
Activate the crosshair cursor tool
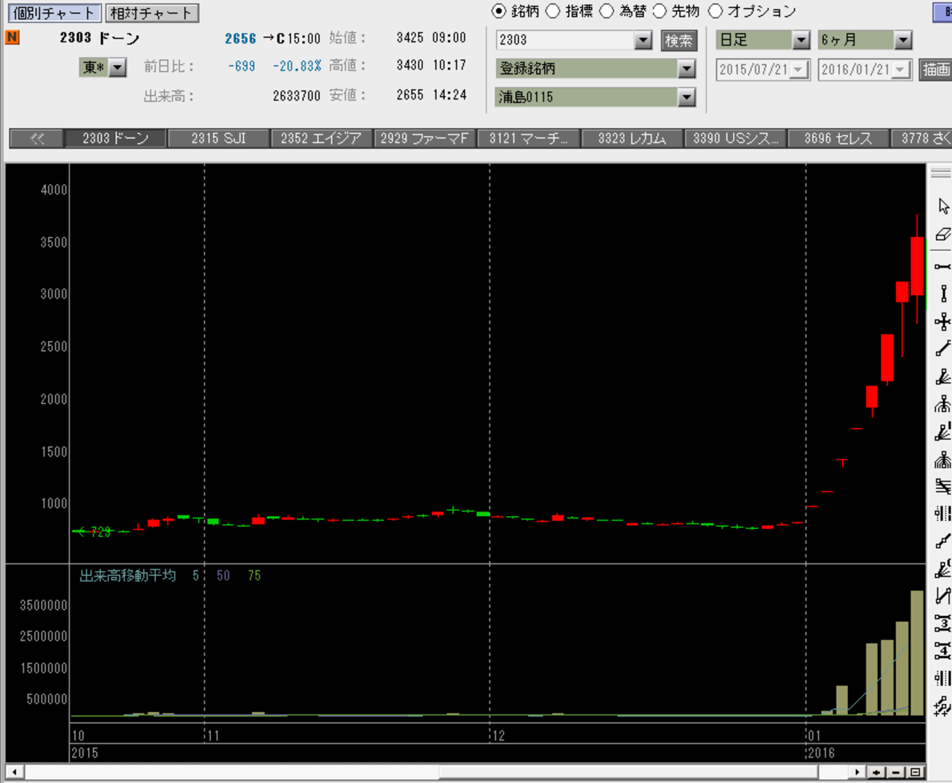point(943,321)
